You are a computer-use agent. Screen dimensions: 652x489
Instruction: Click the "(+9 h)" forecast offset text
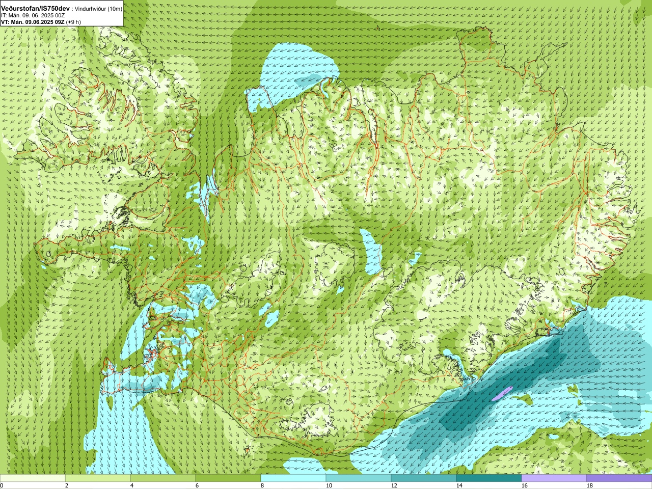tap(74, 22)
